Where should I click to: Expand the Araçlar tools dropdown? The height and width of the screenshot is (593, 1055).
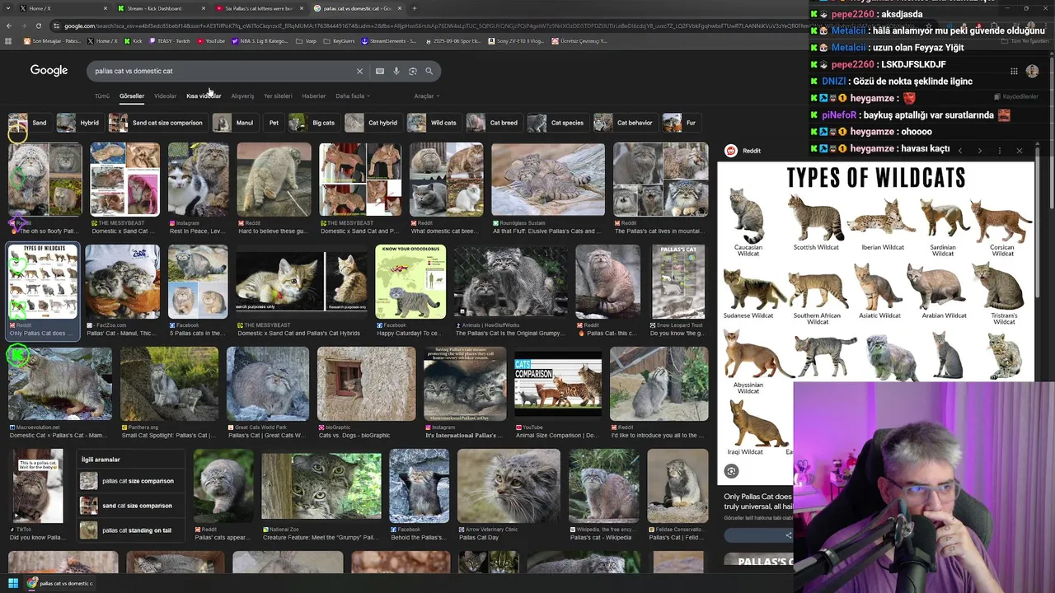point(425,96)
